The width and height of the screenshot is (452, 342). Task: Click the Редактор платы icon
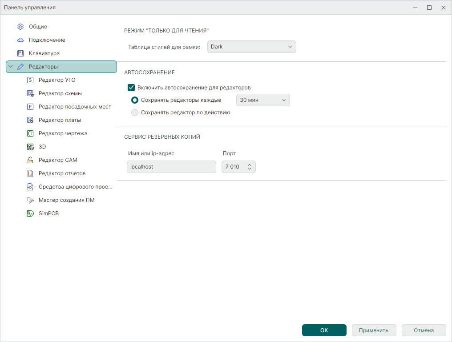click(x=30, y=120)
